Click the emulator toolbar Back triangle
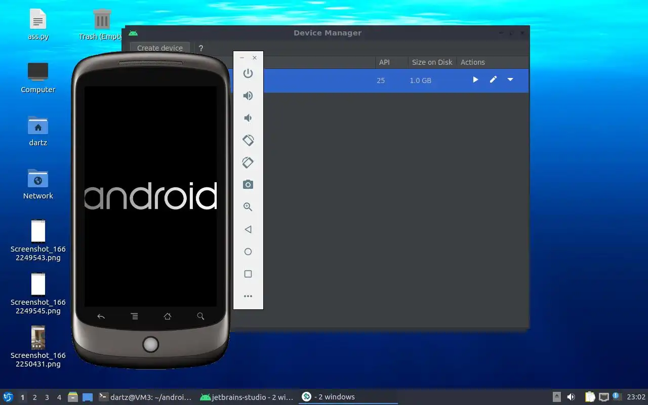Screen dimensions: 648x405 tap(248, 229)
